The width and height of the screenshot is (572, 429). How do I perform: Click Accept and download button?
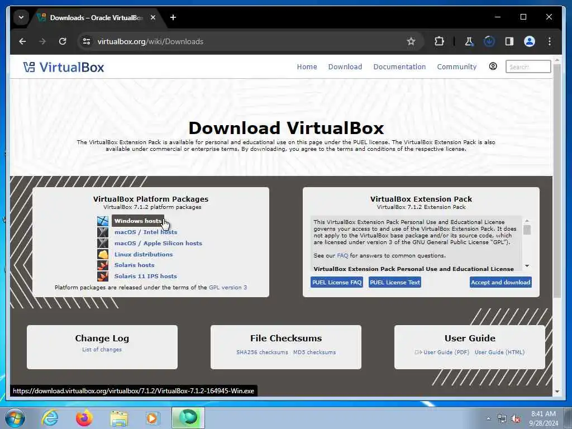coord(500,282)
